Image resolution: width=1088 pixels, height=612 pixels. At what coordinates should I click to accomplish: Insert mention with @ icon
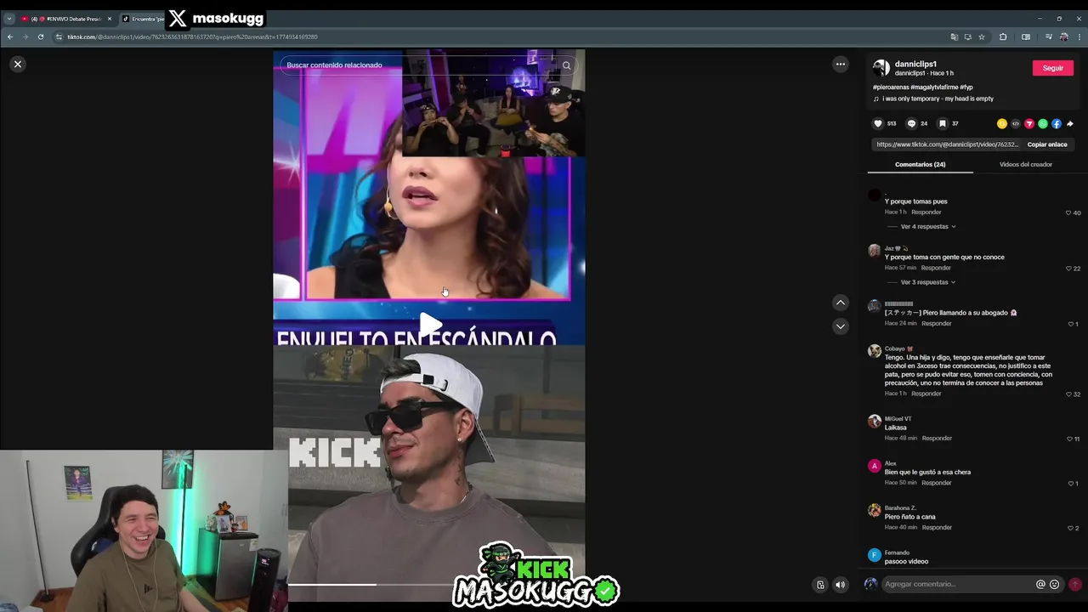pyautogui.click(x=1040, y=584)
